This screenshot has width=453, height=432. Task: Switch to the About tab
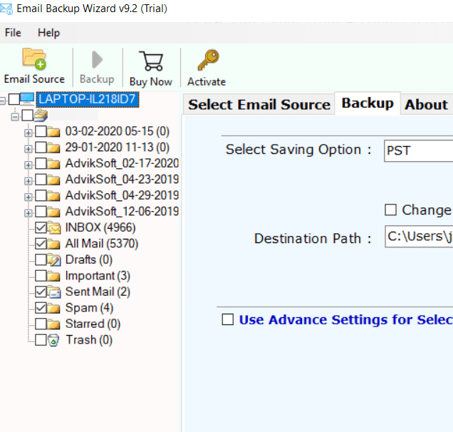coord(427,104)
